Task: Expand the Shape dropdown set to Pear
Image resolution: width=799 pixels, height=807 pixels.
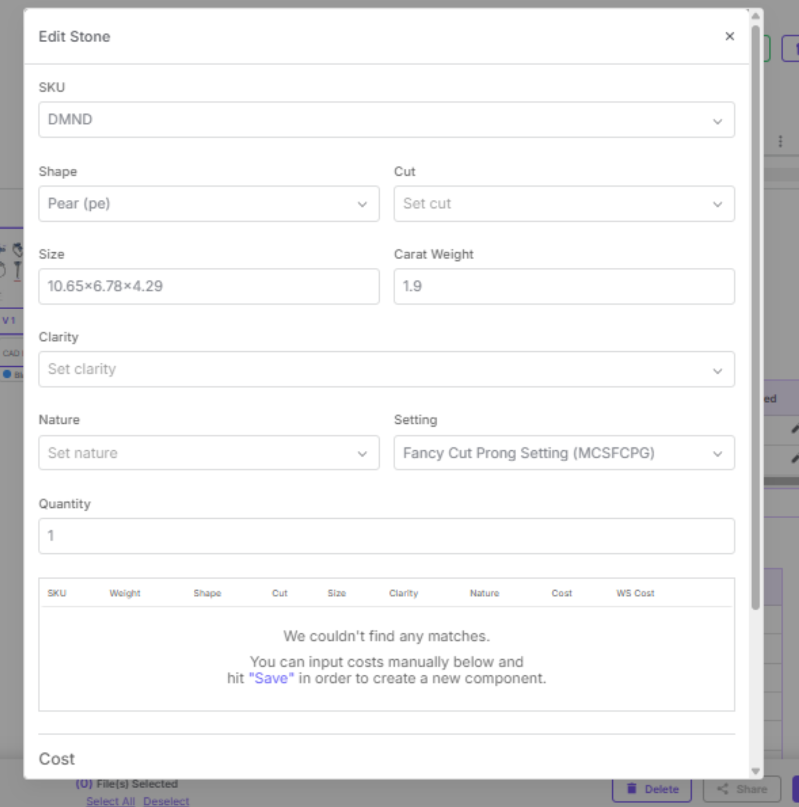Action: click(x=209, y=204)
